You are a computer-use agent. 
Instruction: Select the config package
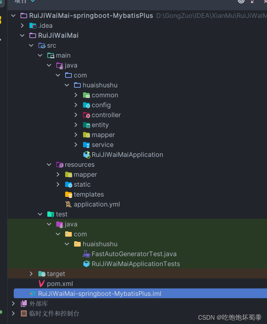101,105
